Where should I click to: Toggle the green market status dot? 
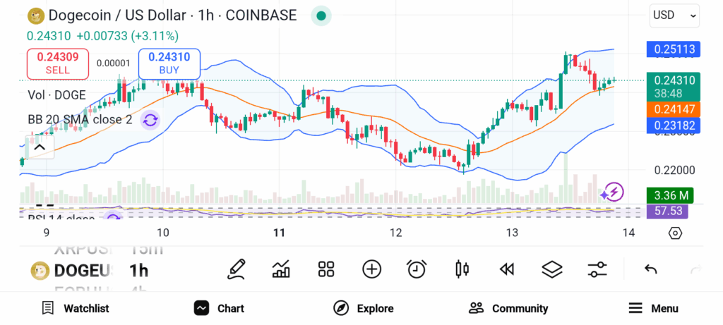pyautogui.click(x=321, y=15)
